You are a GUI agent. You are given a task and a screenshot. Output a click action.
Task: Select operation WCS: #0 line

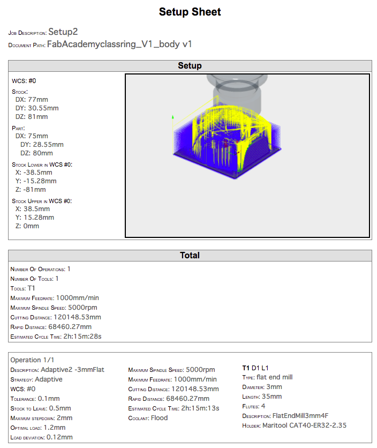point(23,389)
